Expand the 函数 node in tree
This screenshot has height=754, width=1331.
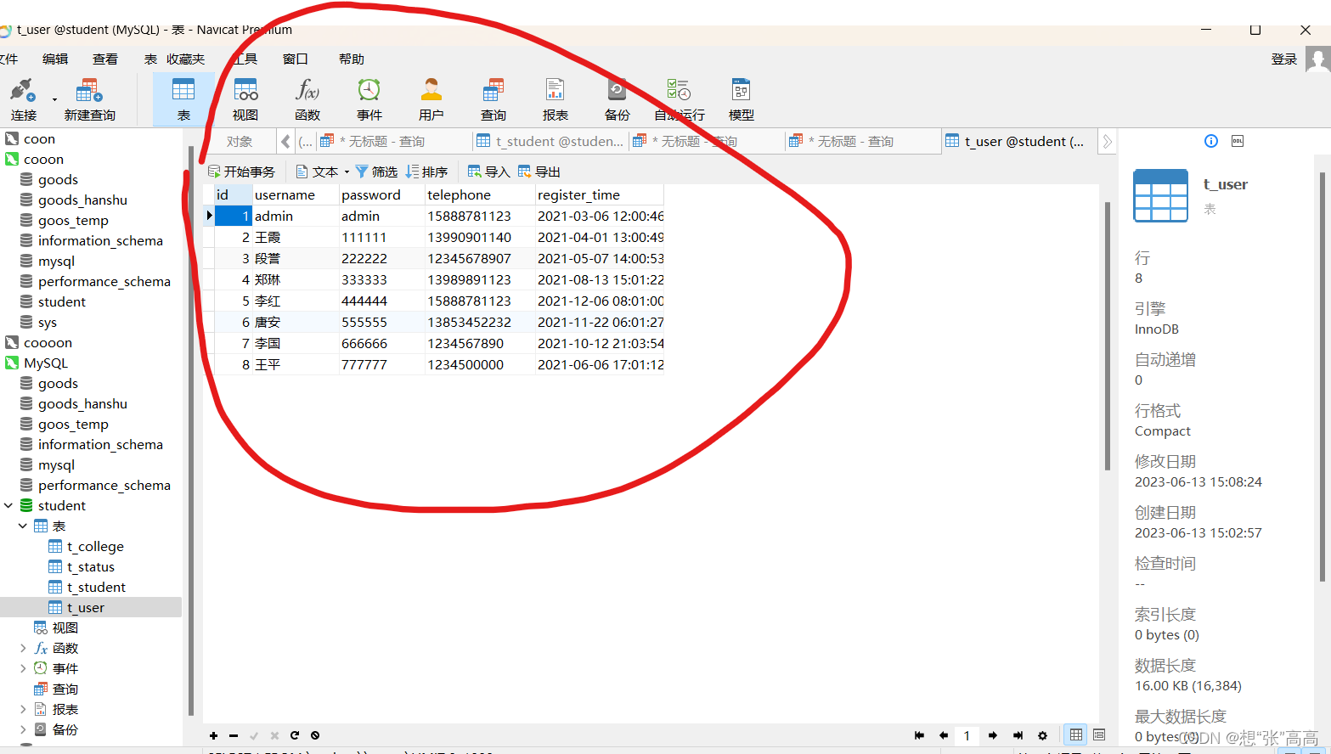tap(23, 648)
